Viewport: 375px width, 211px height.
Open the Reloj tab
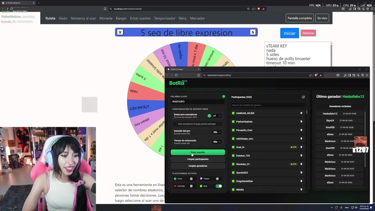pos(183,18)
